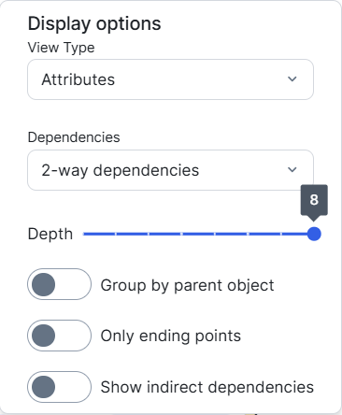
Task: Toggle the Show indirect dependencies switch
Action: pyautogui.click(x=59, y=387)
